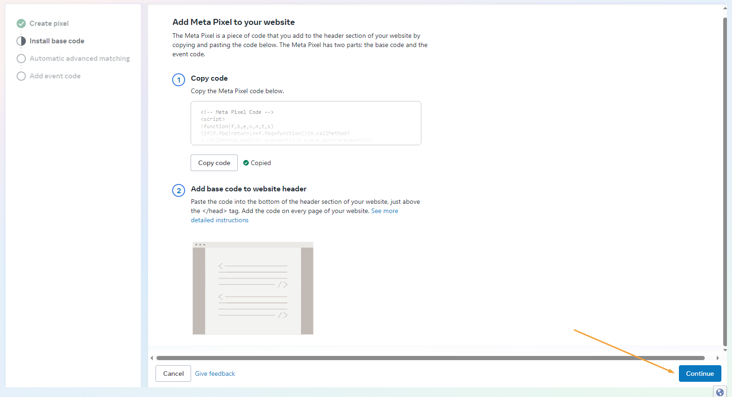The width and height of the screenshot is (732, 397).
Task: Click the Automatic advanced matching circle icon
Action: (21, 59)
